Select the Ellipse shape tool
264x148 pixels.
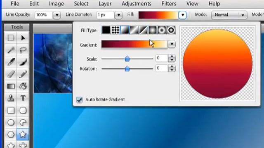[x=11, y=123]
